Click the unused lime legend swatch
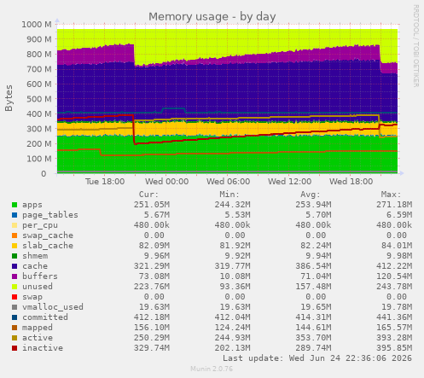This screenshot has height=378, width=424. [x=15, y=287]
